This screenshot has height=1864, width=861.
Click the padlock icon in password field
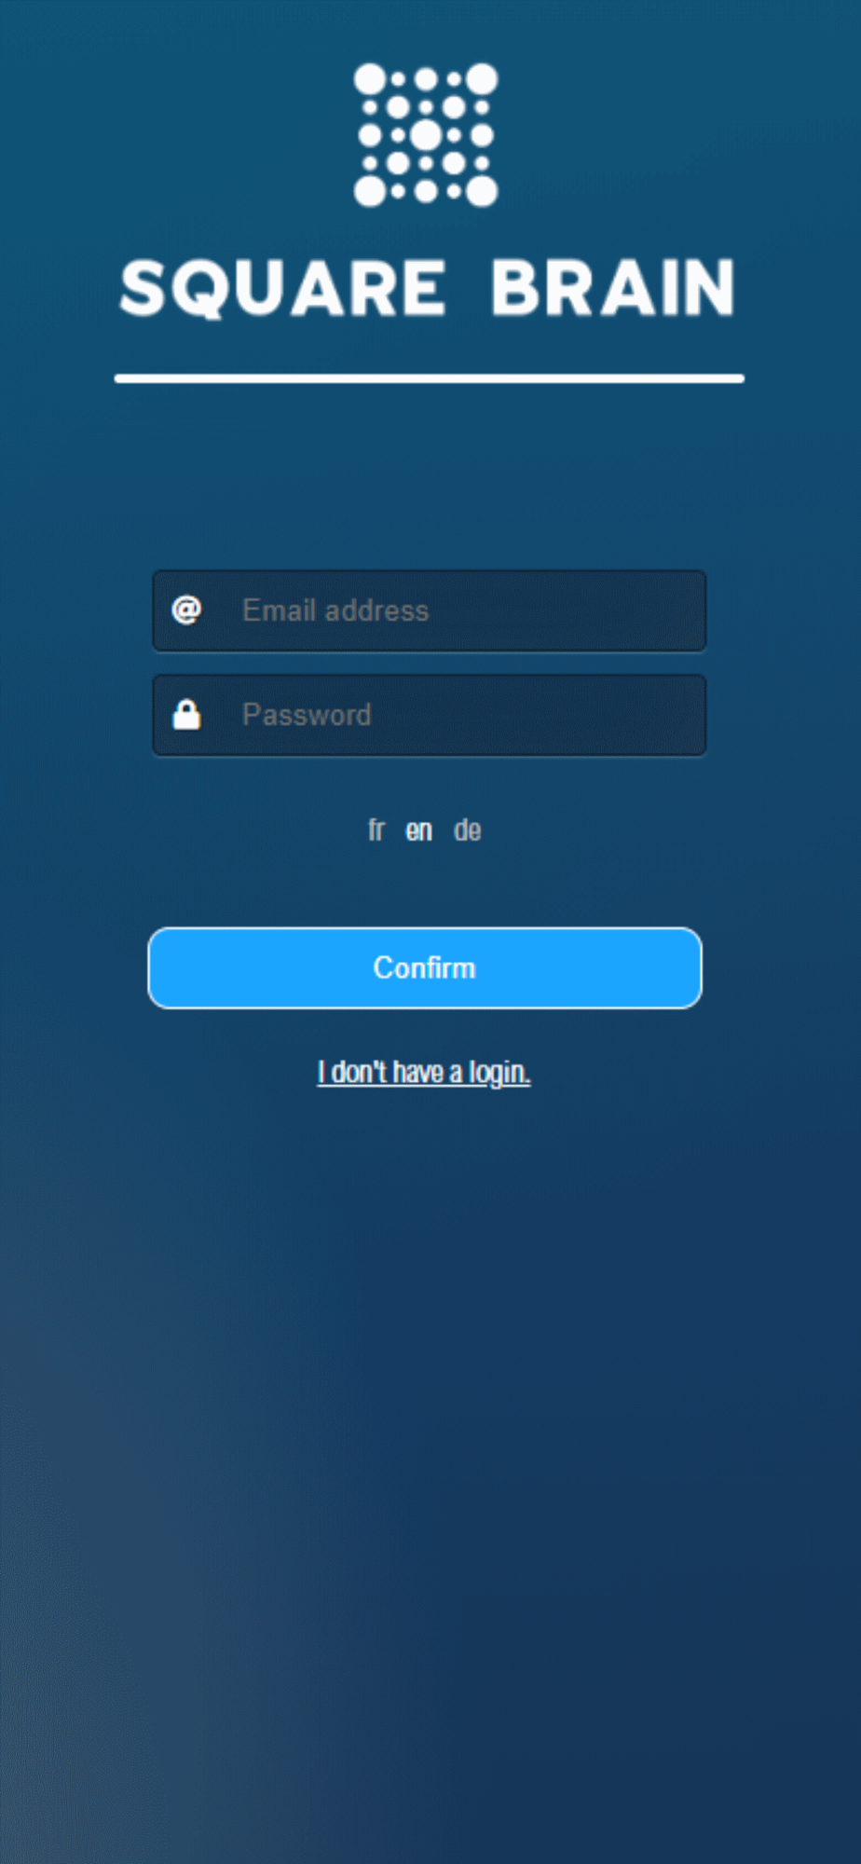coord(186,715)
